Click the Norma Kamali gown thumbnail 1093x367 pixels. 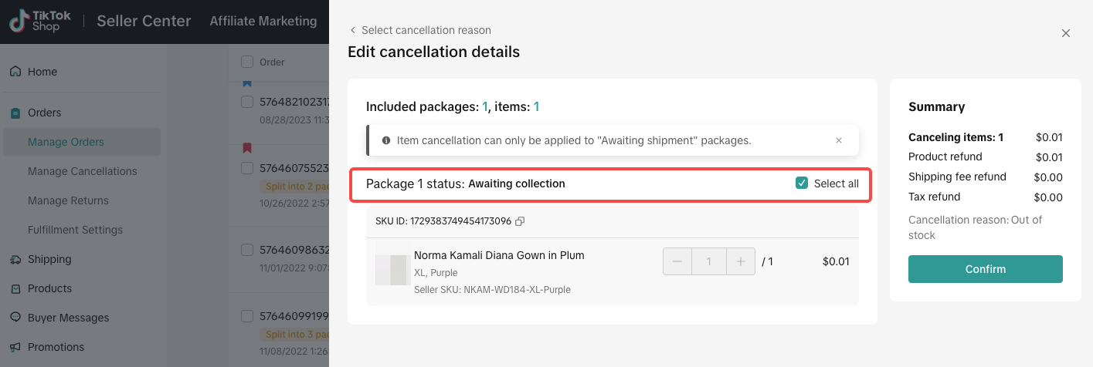[x=391, y=264]
